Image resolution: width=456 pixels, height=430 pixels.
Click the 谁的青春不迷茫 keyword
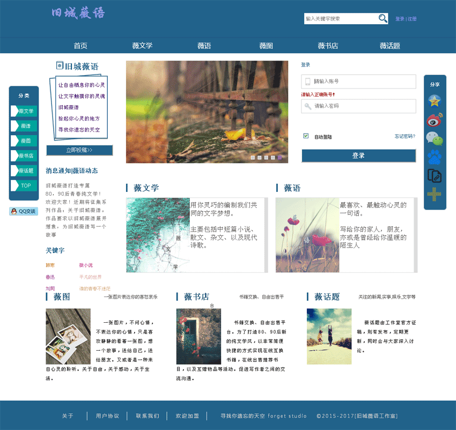pyautogui.click(x=95, y=288)
